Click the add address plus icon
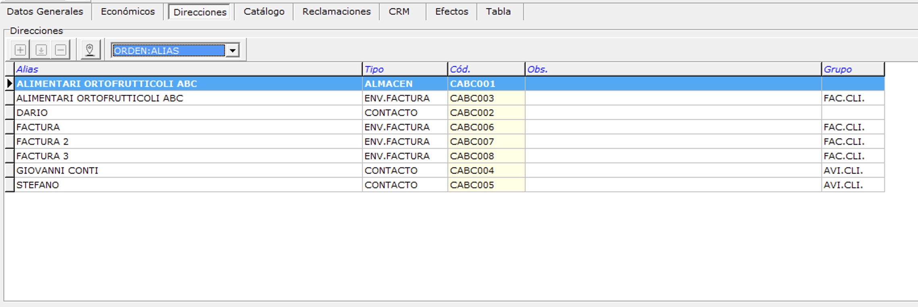This screenshot has width=918, height=307. coord(20,50)
